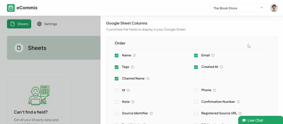Viewport: 283px width, 124px height.
Task: Check the Confirmation Number checkbox
Action: pyautogui.click(x=196, y=102)
